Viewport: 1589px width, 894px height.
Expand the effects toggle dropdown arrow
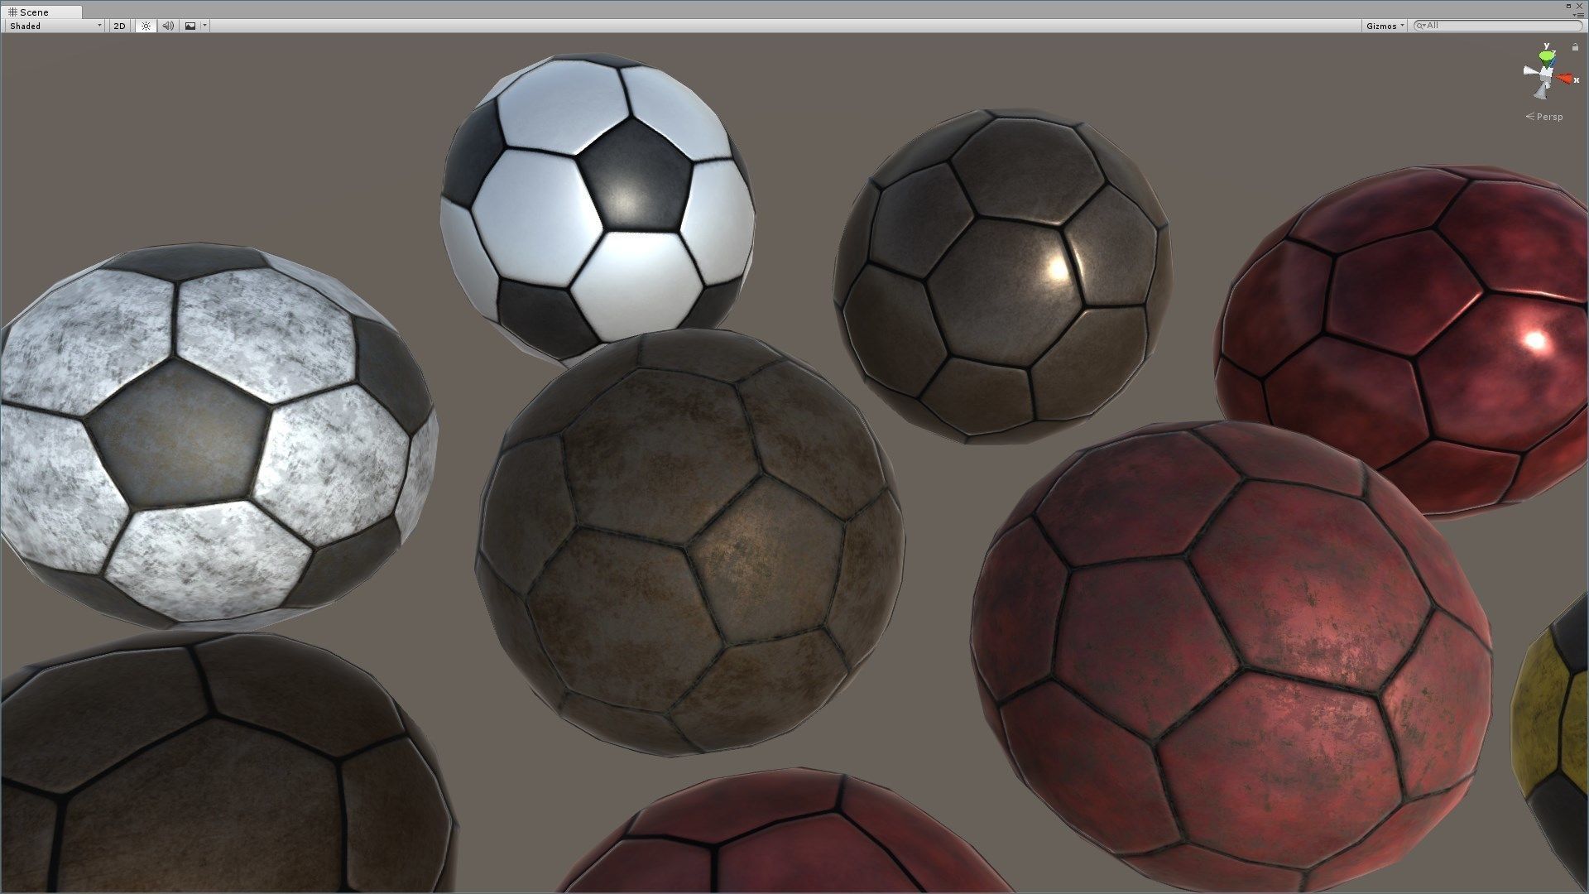click(204, 25)
